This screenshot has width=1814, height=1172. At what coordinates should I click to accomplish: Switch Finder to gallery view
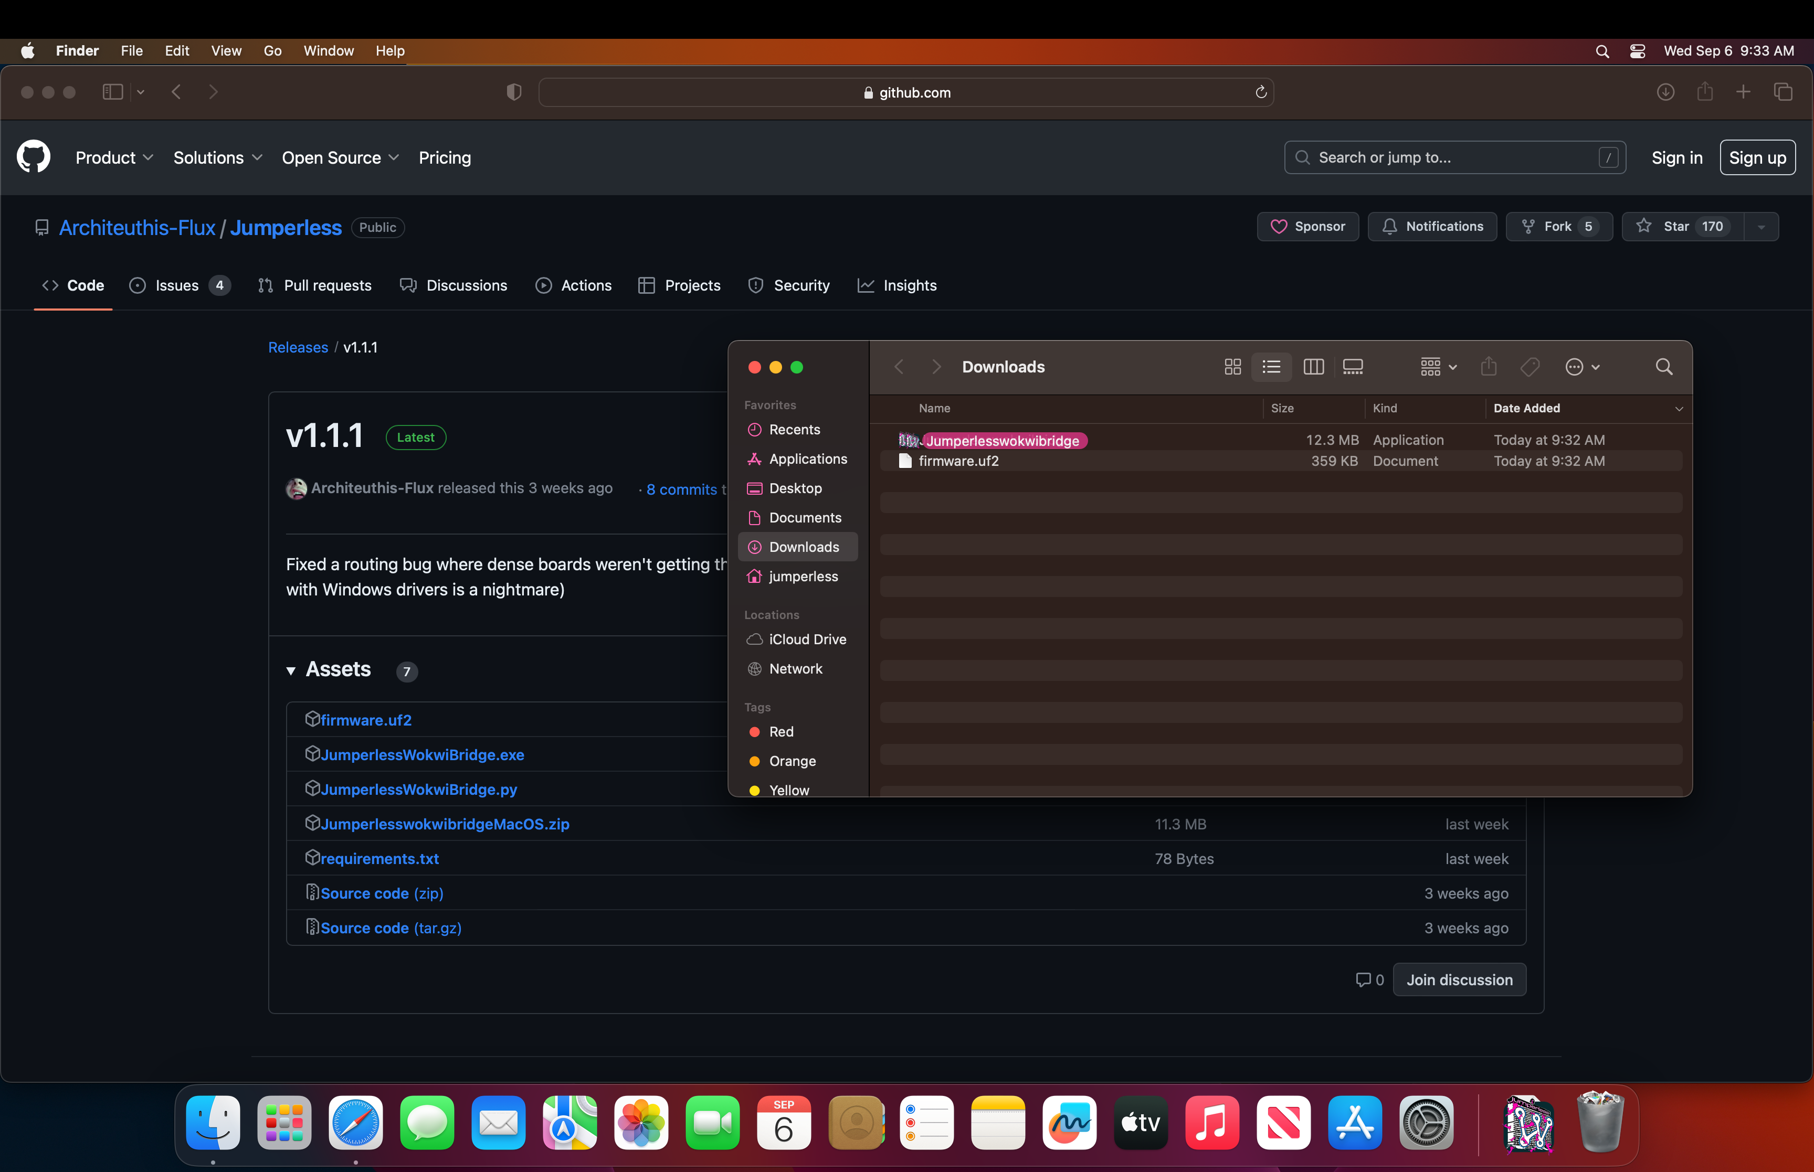click(1353, 367)
